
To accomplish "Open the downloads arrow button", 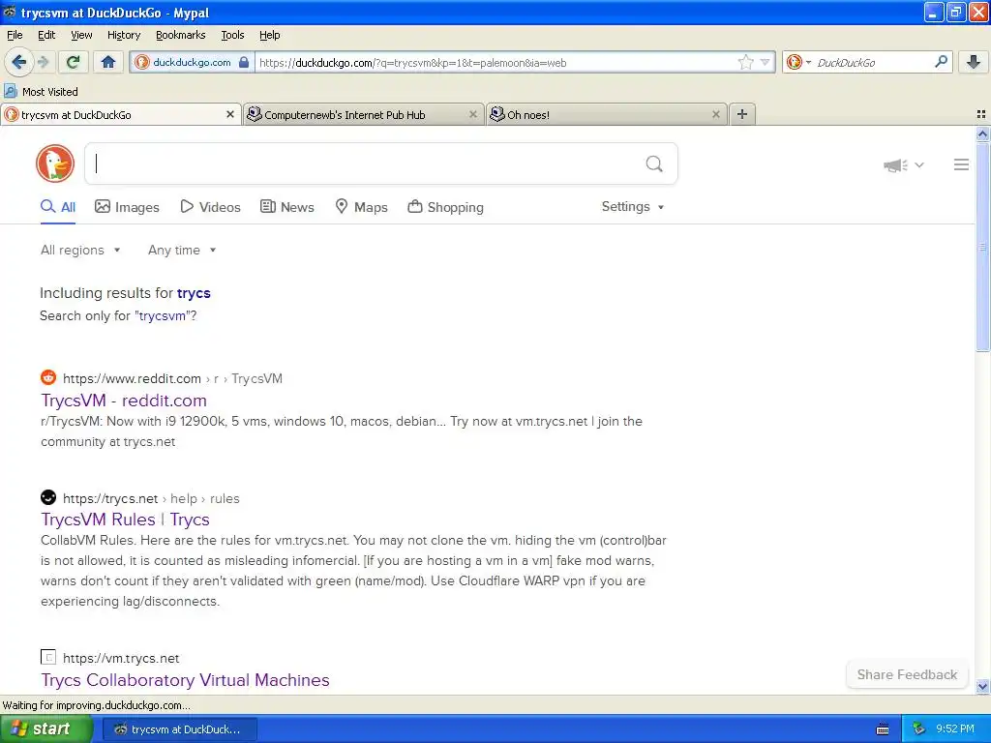I will tap(974, 62).
